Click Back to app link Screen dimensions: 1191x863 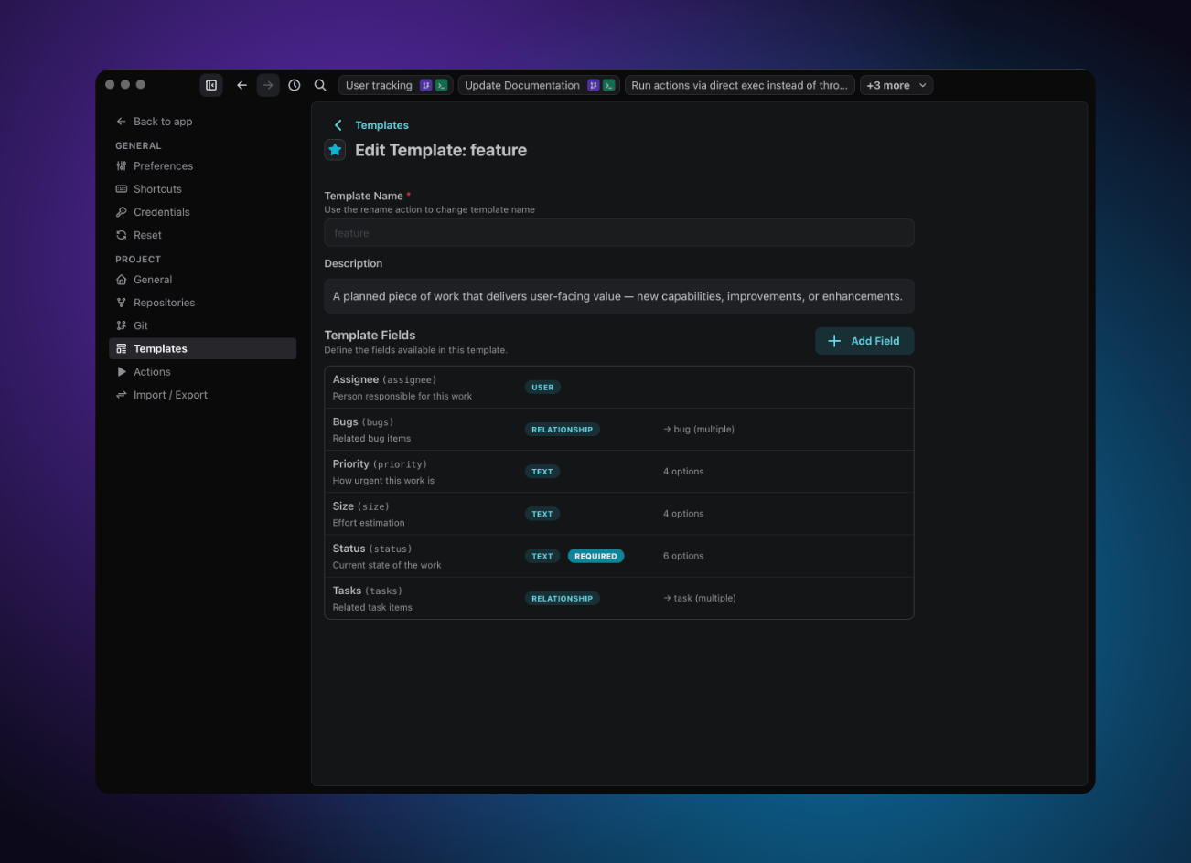pyautogui.click(x=154, y=122)
